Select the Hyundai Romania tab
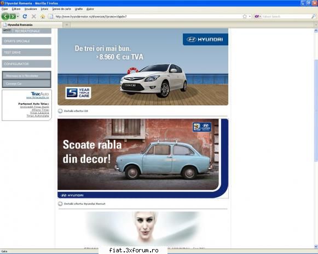 click(31, 25)
